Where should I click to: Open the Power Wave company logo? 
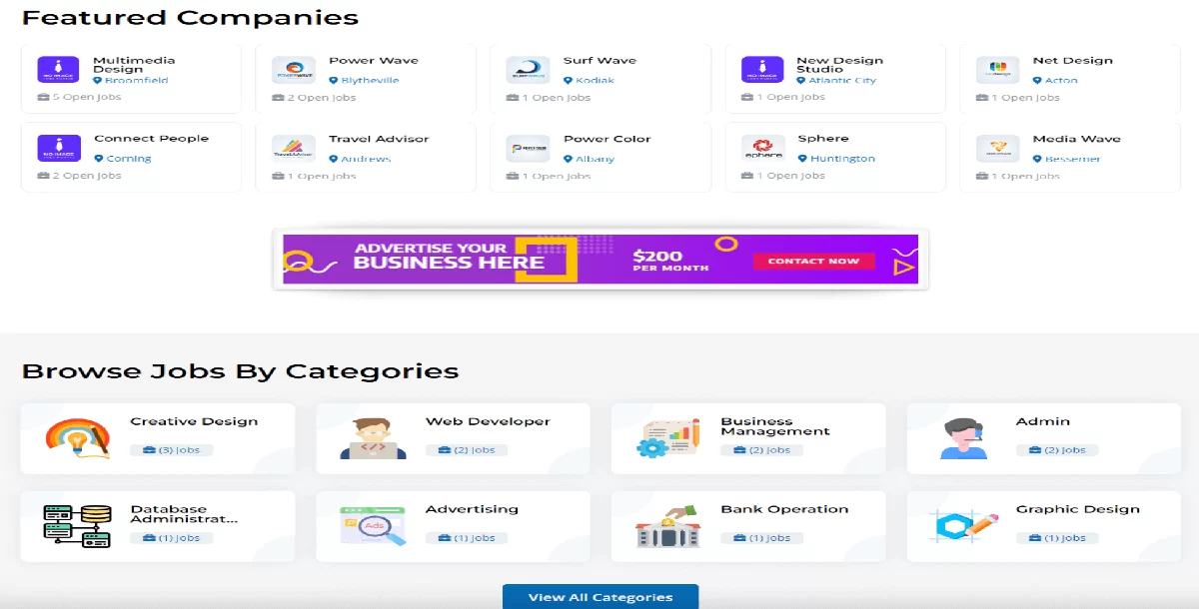coord(294,70)
